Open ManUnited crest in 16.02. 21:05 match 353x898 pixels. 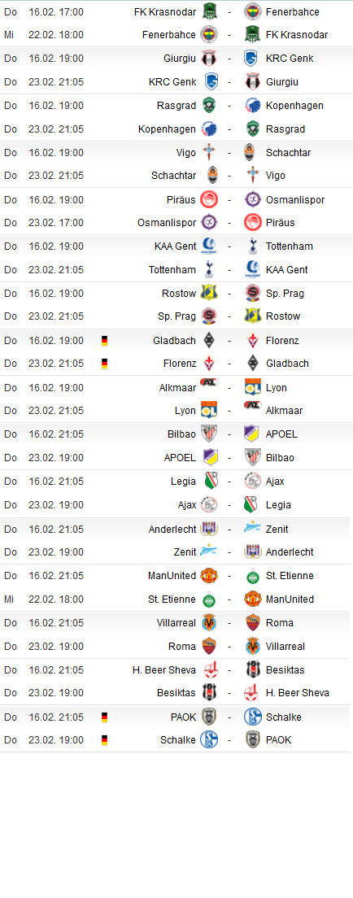tap(208, 576)
